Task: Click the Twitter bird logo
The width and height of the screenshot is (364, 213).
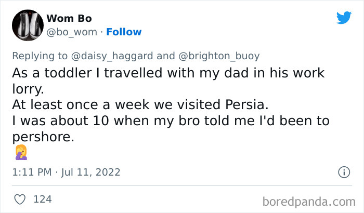Action: click(344, 18)
